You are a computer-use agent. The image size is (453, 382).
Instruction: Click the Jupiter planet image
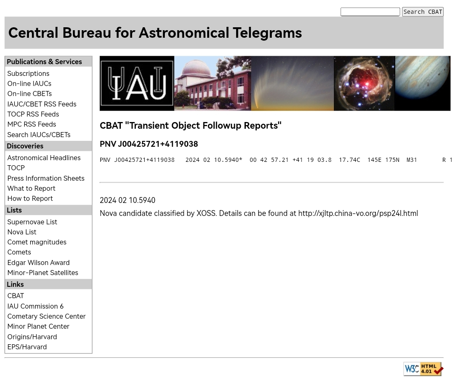point(423,83)
